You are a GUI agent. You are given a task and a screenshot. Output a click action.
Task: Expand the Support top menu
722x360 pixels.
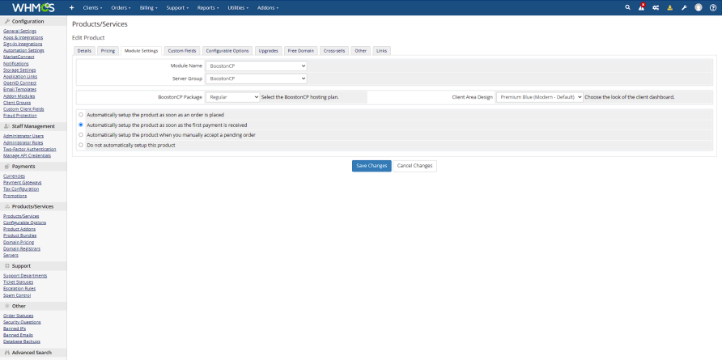(x=177, y=8)
